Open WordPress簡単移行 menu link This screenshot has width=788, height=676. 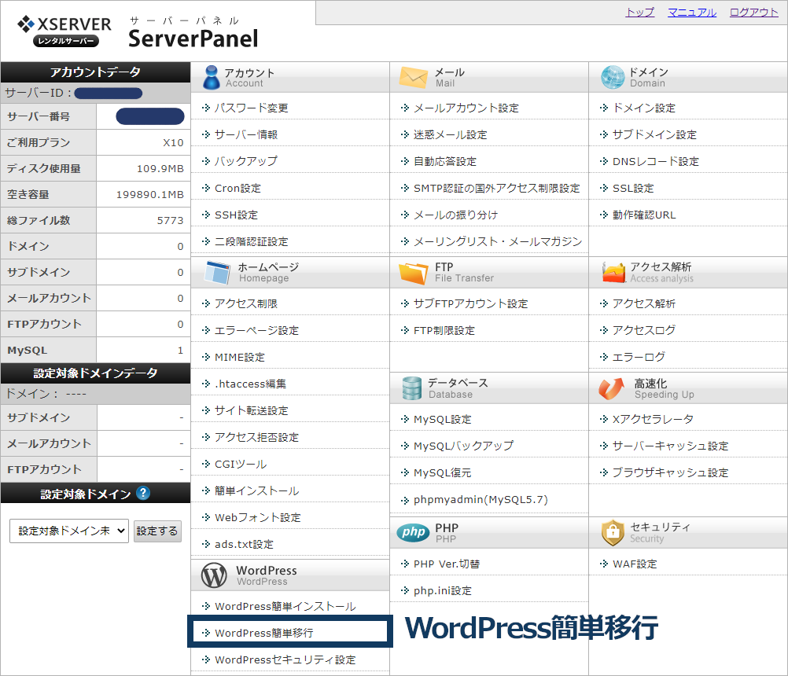(x=264, y=633)
